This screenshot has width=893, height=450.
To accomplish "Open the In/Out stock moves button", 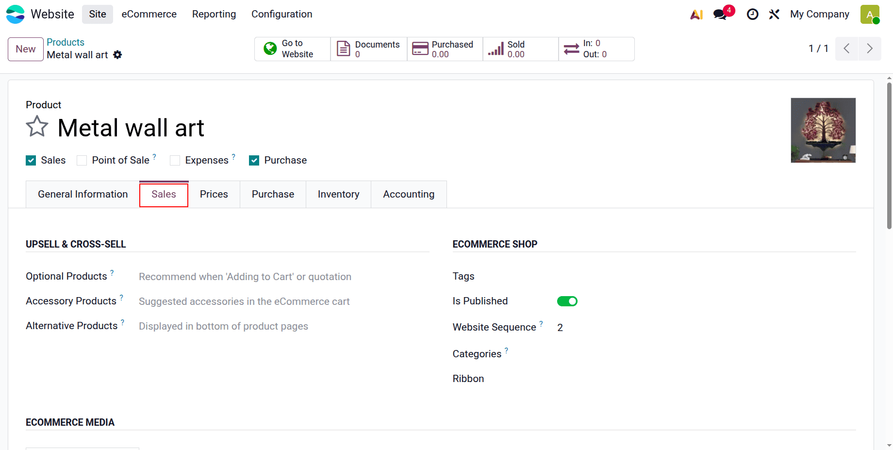I will [x=596, y=49].
